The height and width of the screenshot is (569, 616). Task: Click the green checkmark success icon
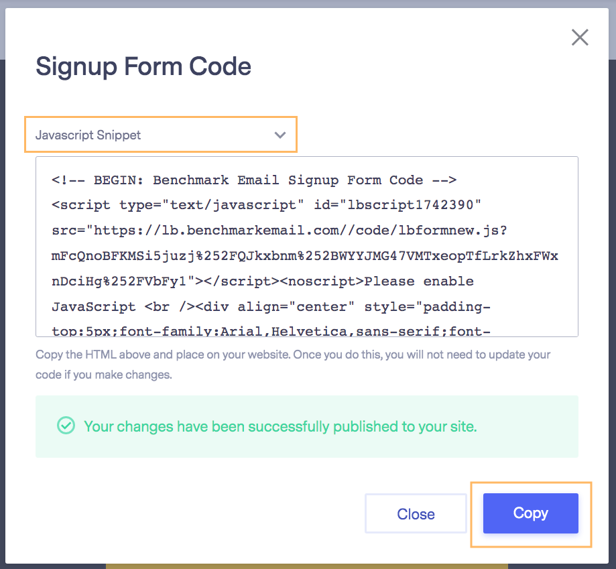point(66,426)
